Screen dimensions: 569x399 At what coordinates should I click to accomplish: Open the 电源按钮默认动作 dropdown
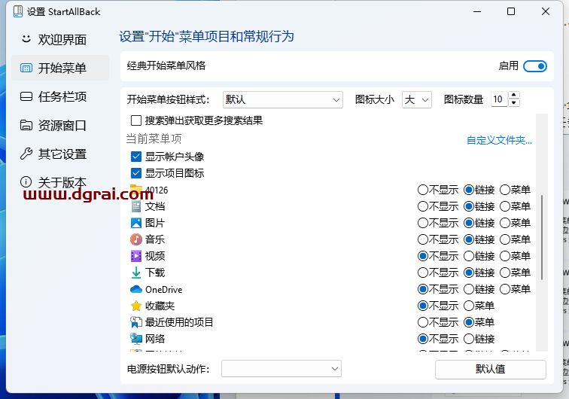point(281,369)
